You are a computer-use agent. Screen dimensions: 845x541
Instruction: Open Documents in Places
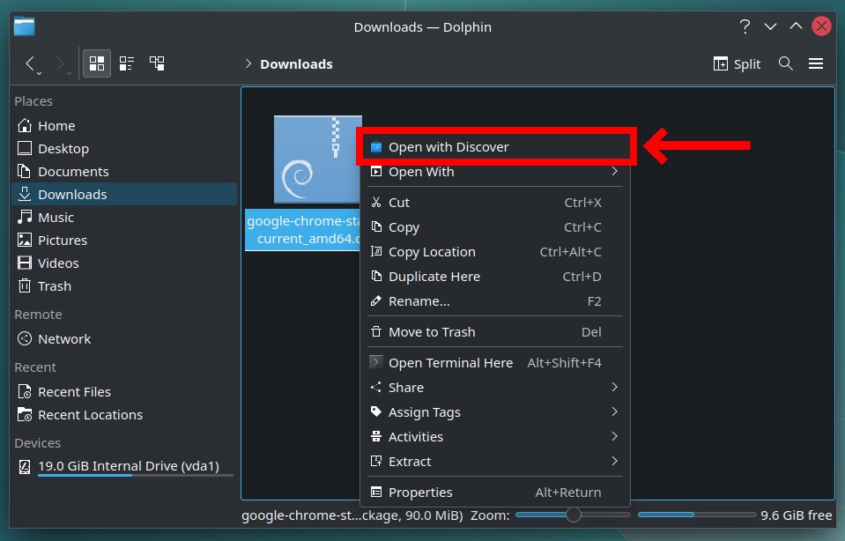tap(124, 171)
